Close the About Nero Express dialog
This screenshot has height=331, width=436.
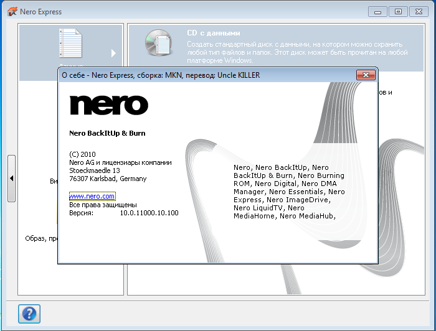(x=366, y=75)
